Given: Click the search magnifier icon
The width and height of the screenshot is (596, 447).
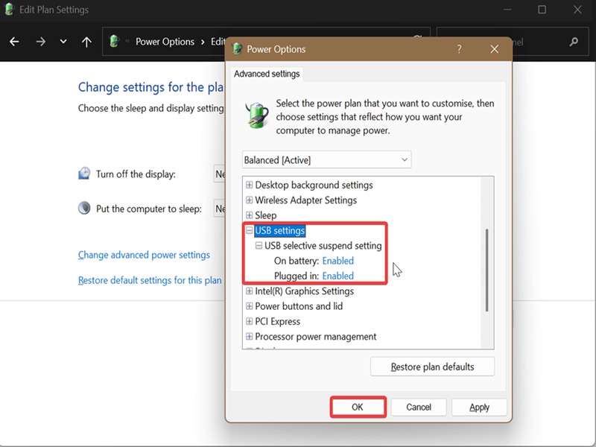Looking at the screenshot, I should pos(574,42).
